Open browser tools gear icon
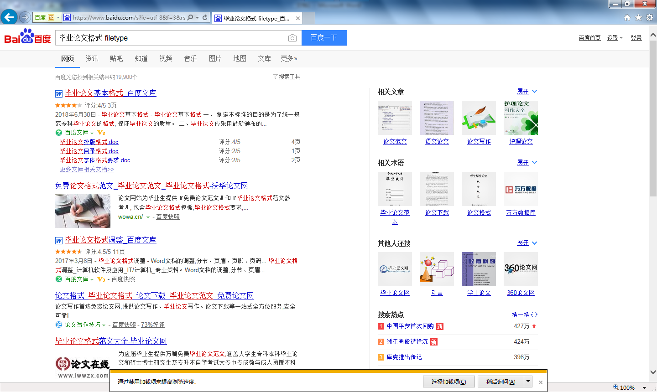Viewport: 657px width, 392px height. [x=650, y=18]
